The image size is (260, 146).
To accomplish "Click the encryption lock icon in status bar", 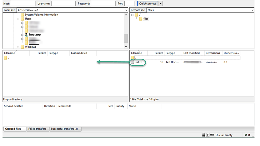I will click(x=204, y=135).
